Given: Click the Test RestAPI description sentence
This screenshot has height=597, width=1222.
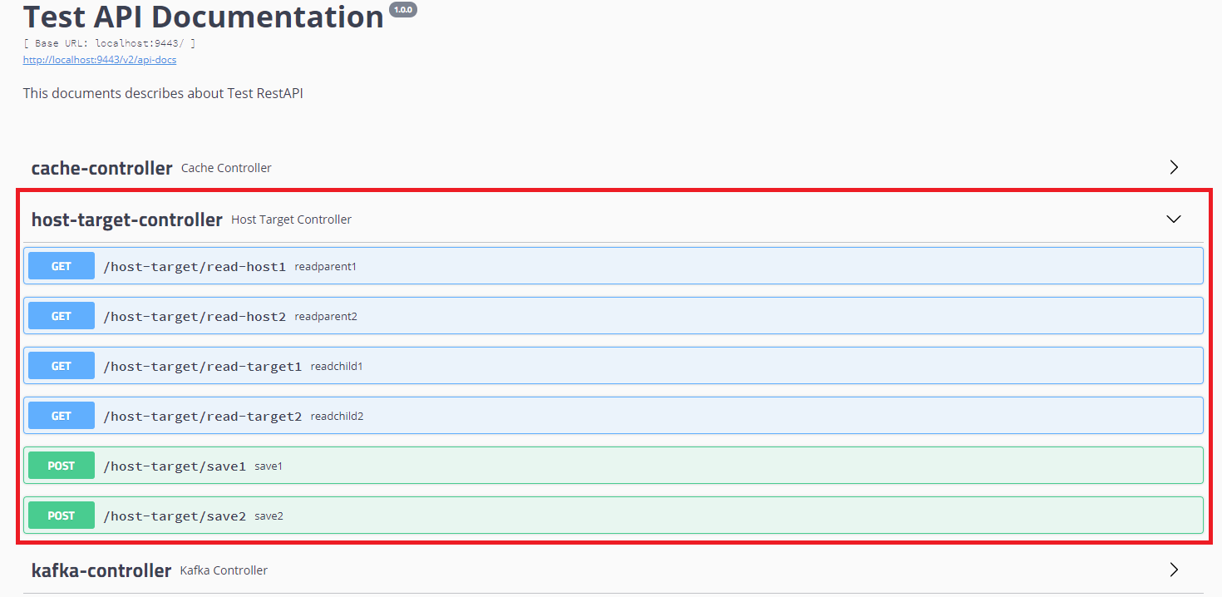Looking at the screenshot, I should point(163,93).
